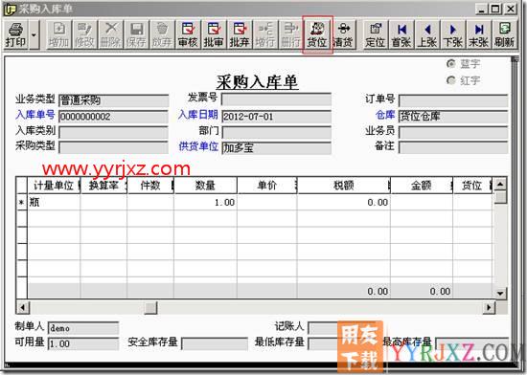Select the 红字 radio button
Viewport: 527px width, 375px height.
click(x=451, y=80)
